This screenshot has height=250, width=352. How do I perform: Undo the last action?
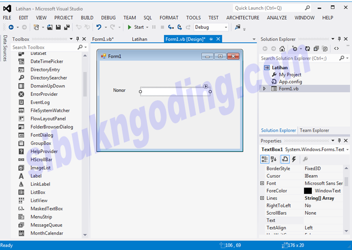(98, 27)
